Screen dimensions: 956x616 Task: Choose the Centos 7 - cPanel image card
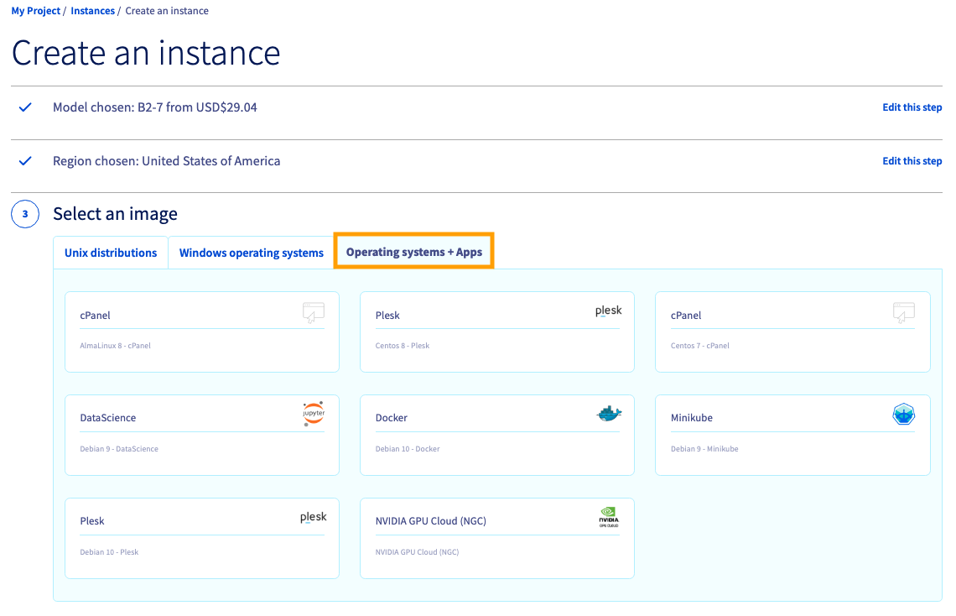click(x=792, y=331)
